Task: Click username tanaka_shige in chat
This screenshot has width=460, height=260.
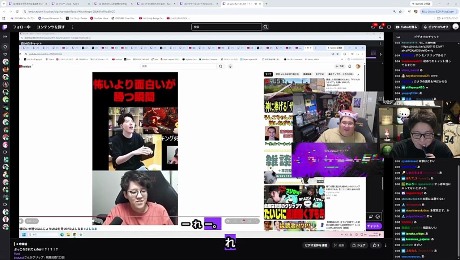Action: (x=415, y=234)
